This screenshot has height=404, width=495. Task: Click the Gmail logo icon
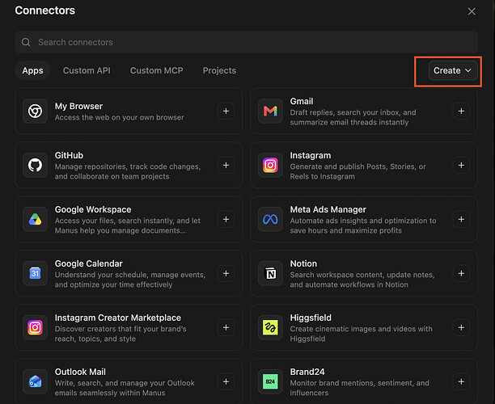(x=270, y=111)
